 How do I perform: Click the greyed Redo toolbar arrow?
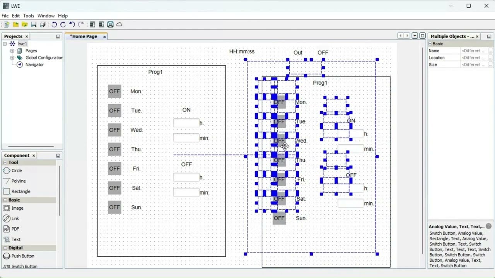coord(81,24)
